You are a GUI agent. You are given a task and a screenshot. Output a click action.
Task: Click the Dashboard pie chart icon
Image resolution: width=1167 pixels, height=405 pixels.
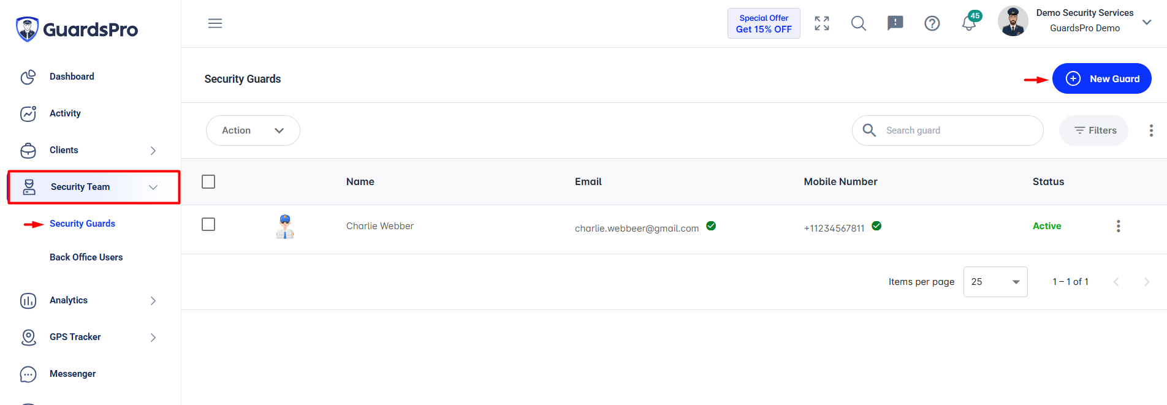[28, 77]
